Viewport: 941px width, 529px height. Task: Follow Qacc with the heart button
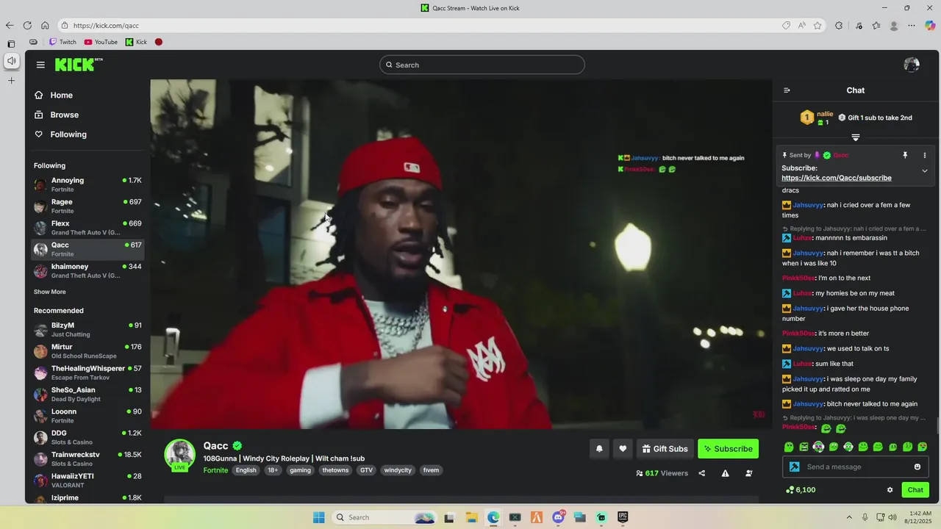click(x=623, y=449)
